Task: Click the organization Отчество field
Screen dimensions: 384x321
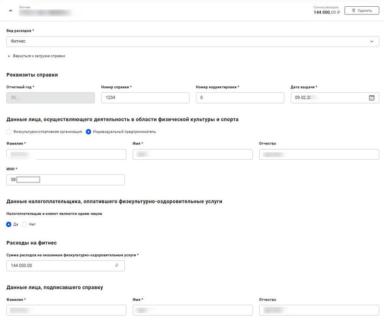Action: (319, 154)
